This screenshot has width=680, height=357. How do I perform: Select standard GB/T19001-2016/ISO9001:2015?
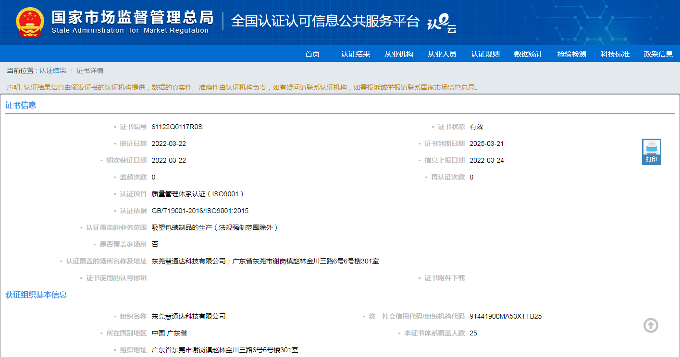coord(200,211)
